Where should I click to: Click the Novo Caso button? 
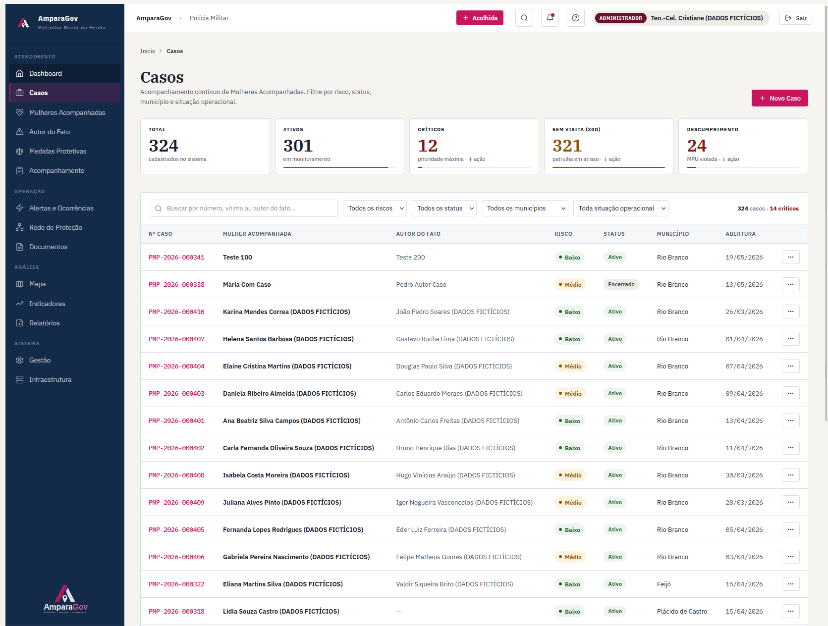coord(779,98)
